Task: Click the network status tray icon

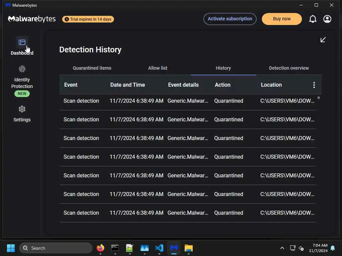Action: tap(293, 248)
